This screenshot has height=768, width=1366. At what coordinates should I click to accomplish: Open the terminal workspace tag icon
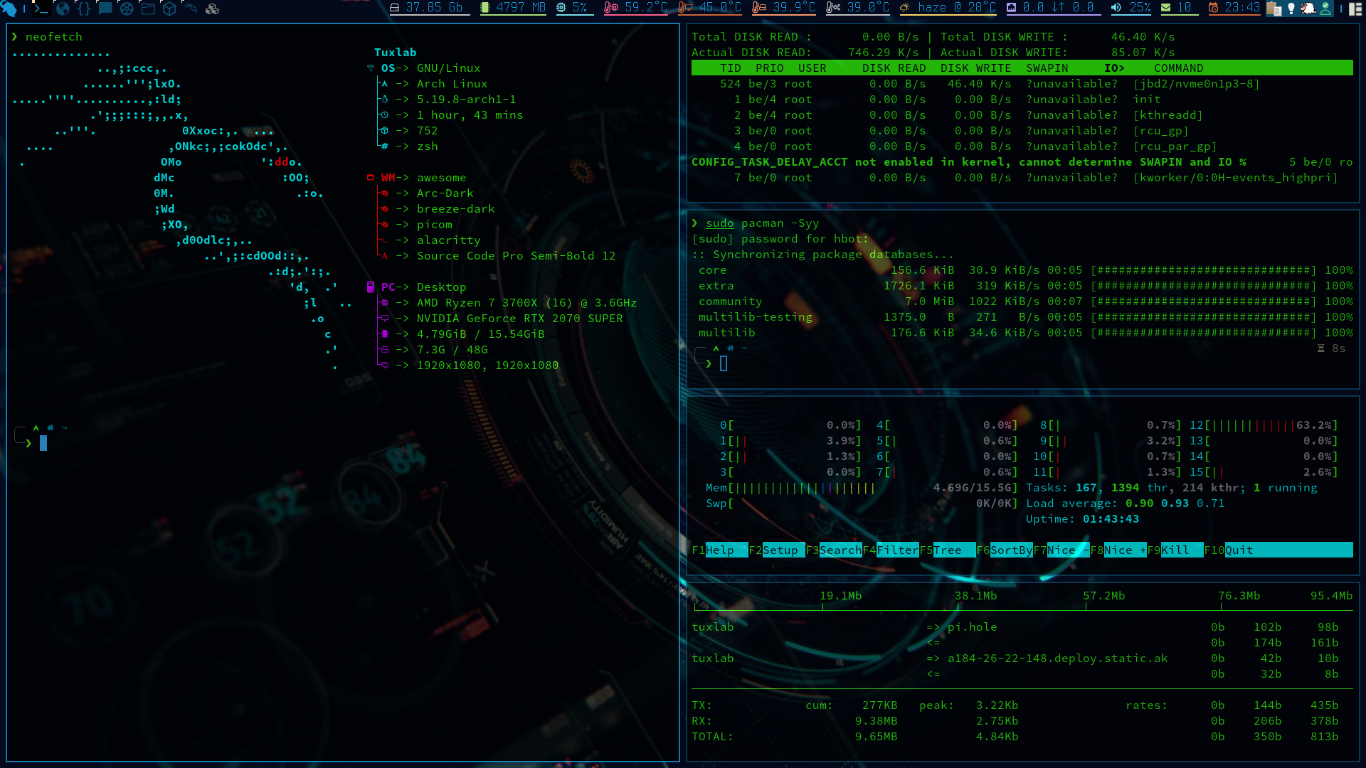[x=41, y=9]
